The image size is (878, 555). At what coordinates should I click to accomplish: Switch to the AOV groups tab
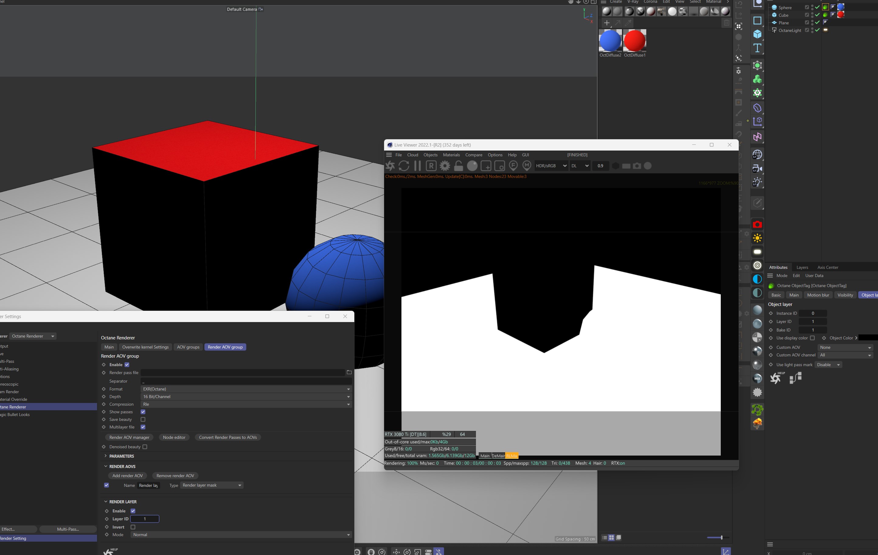tap(188, 347)
